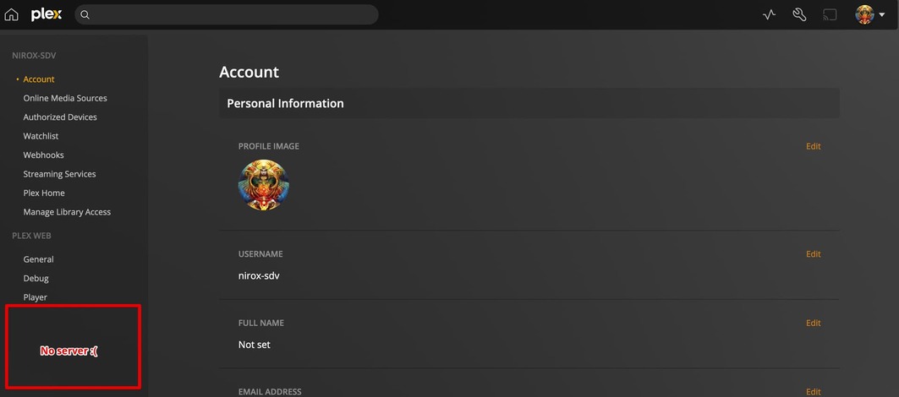Open the activity pulse icon
Image resolution: width=899 pixels, height=397 pixels.
click(x=769, y=14)
